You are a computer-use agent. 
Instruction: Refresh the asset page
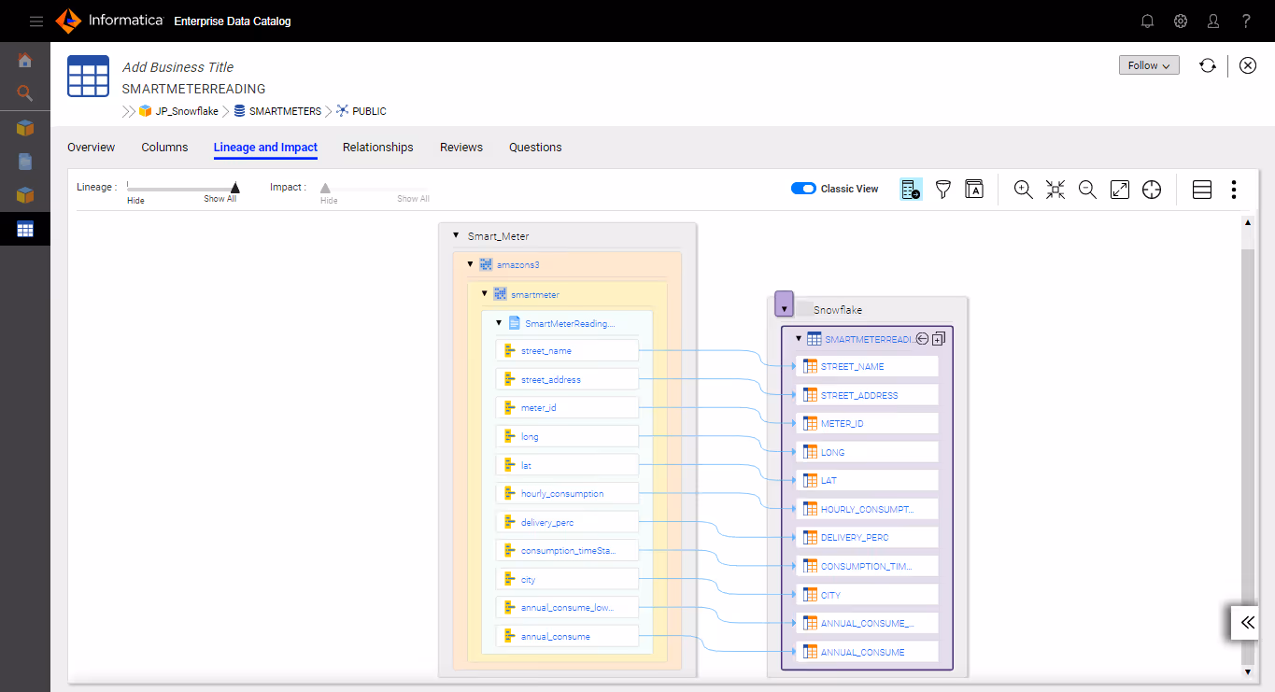pyautogui.click(x=1208, y=65)
